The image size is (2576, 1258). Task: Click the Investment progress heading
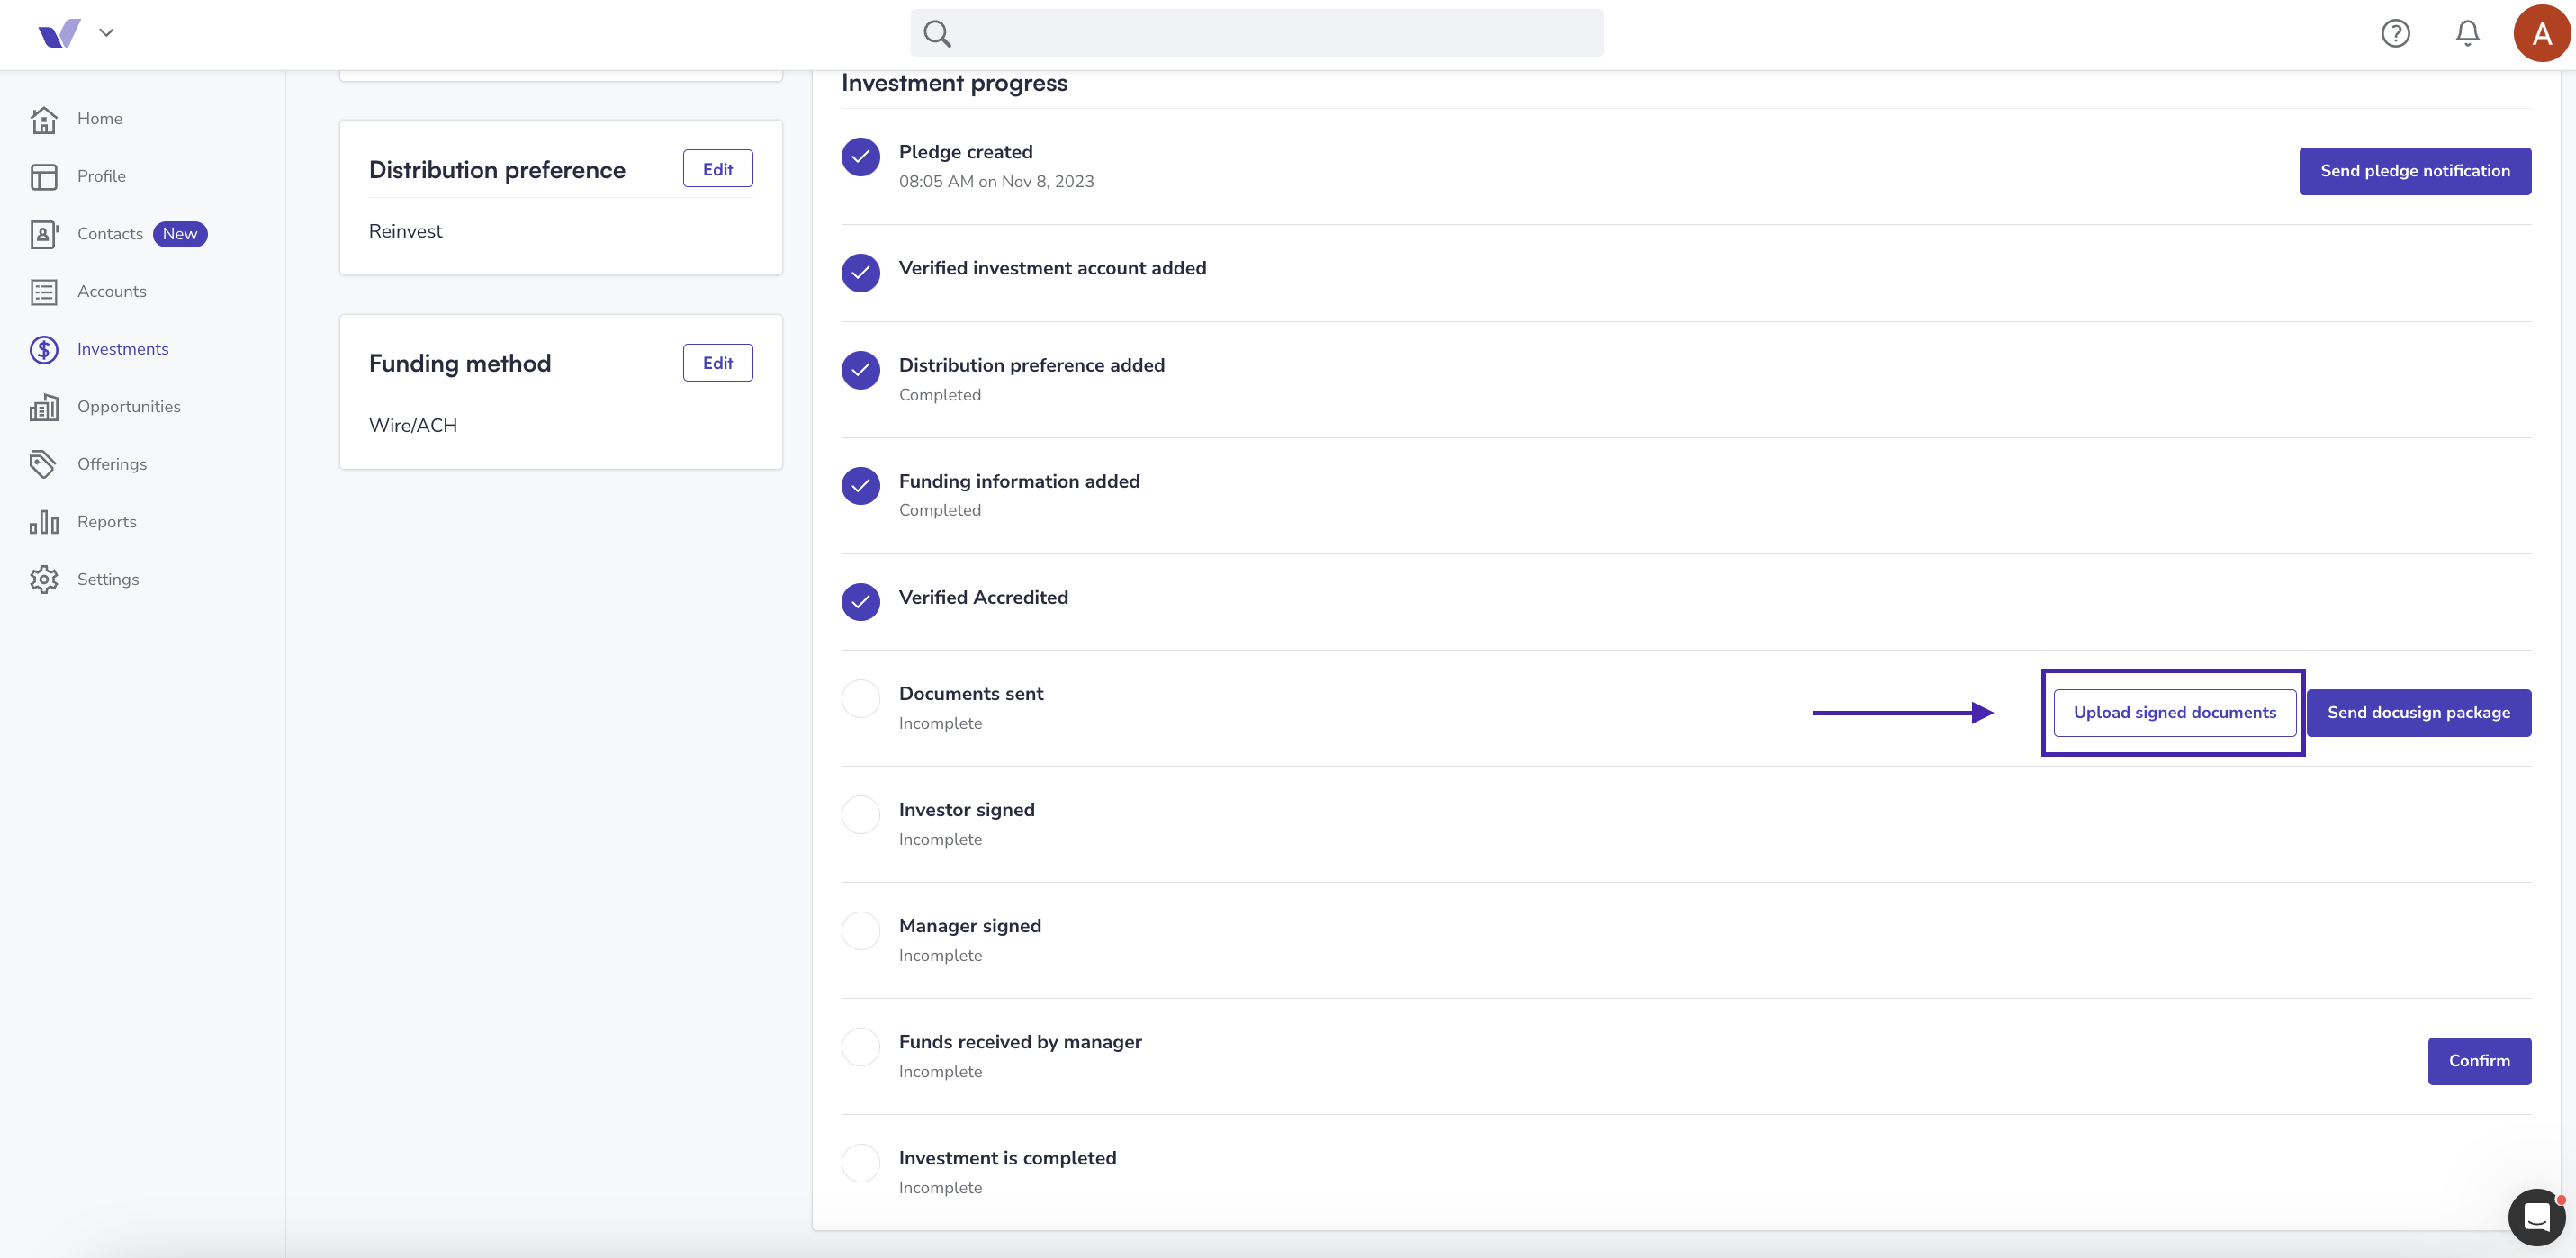click(954, 83)
